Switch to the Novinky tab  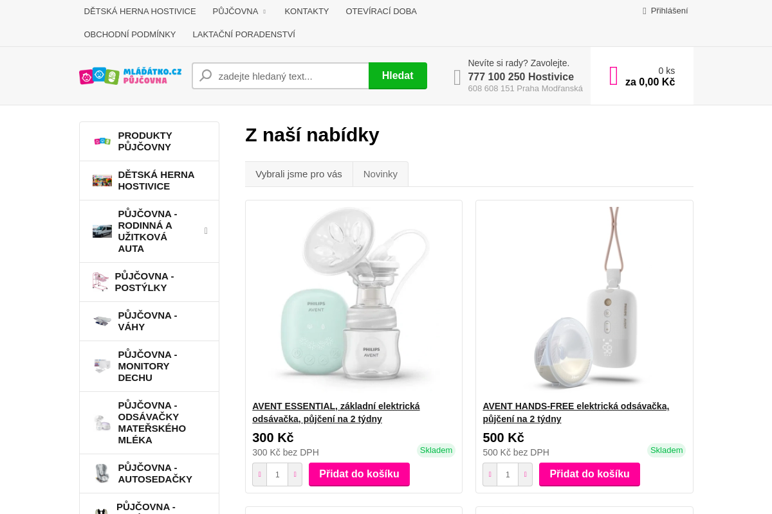click(380, 173)
